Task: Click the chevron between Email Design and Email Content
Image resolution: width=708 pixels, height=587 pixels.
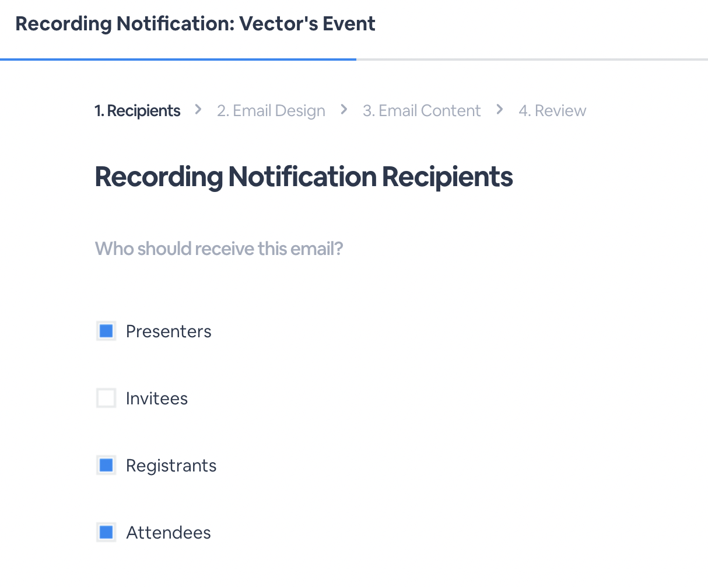Action: point(344,109)
